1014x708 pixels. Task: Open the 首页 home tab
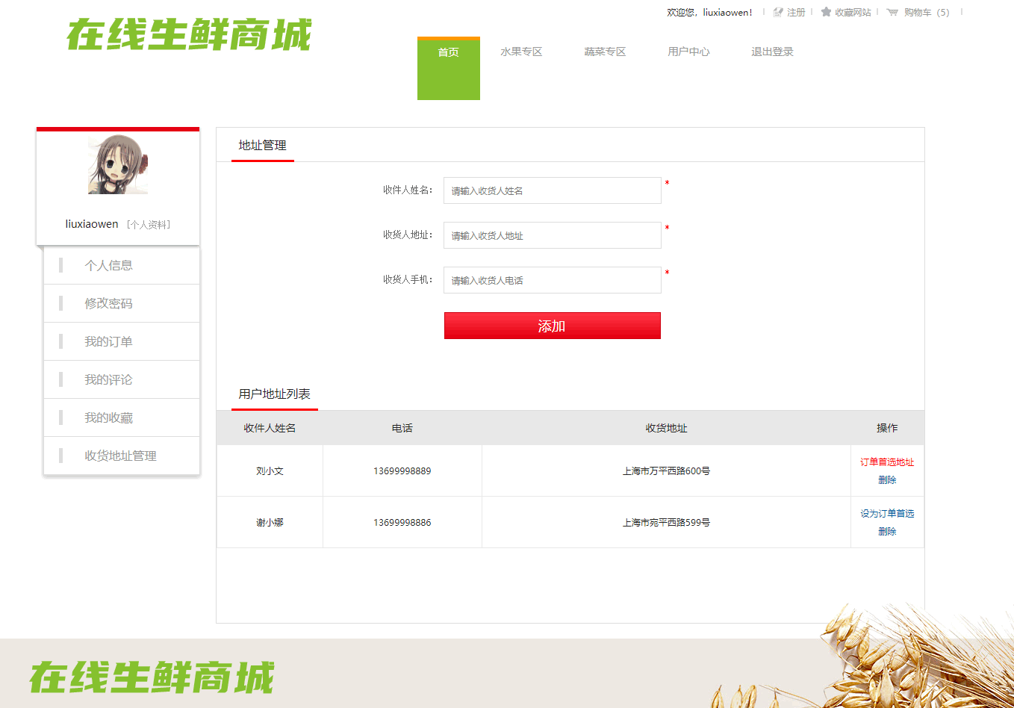click(x=449, y=68)
